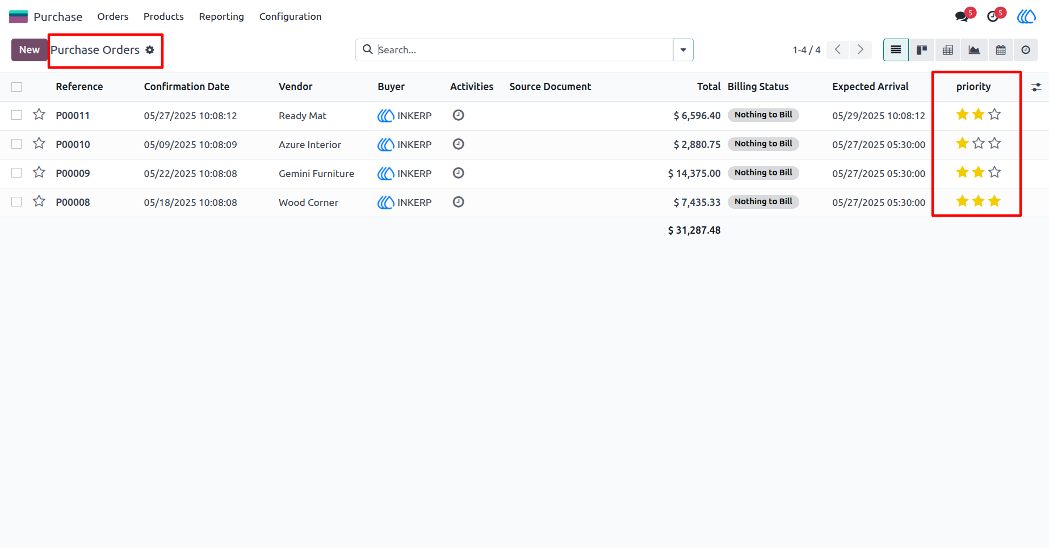Switch to Activity view

(1026, 50)
